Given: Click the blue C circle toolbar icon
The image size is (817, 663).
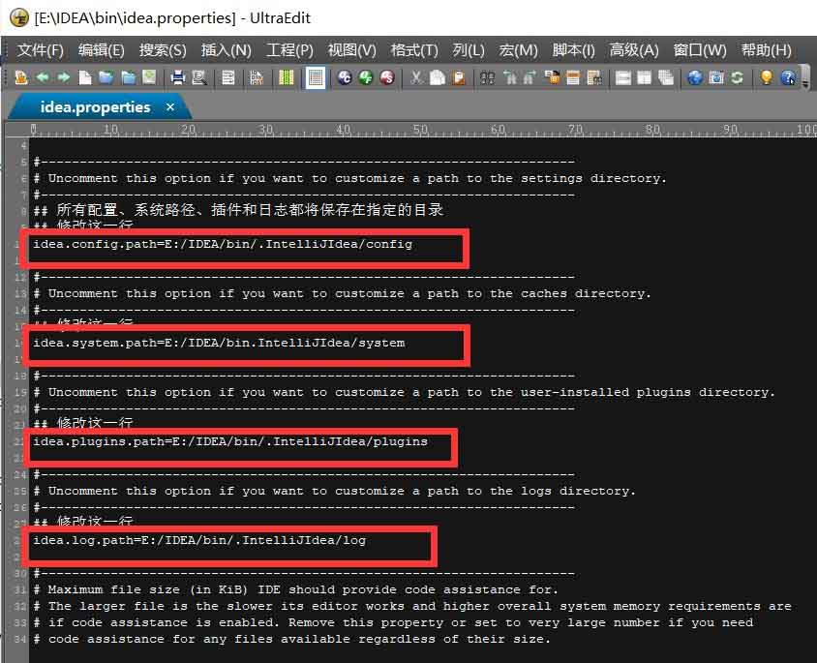Looking at the screenshot, I should pyautogui.click(x=345, y=78).
